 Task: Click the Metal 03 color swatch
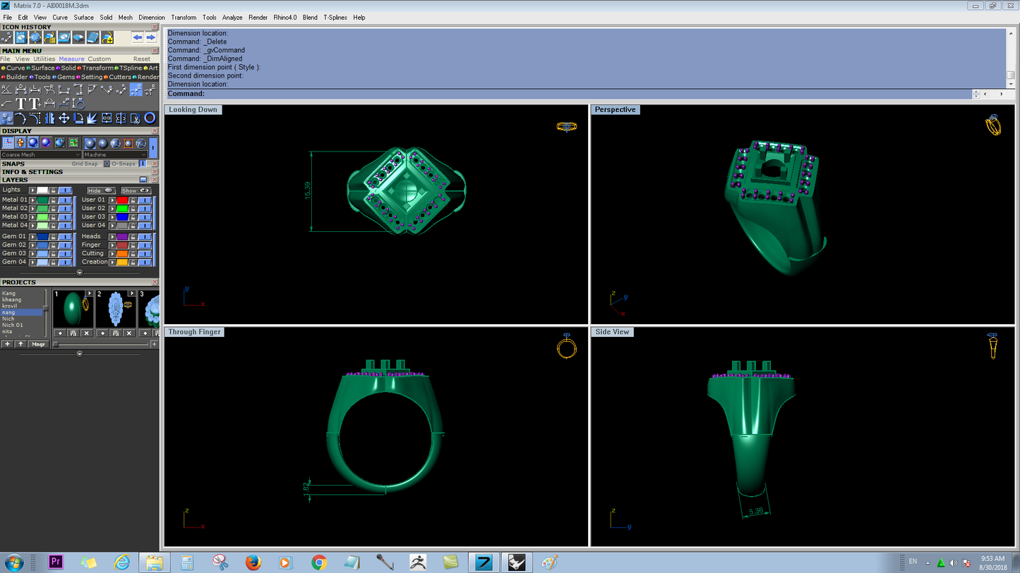[x=43, y=217]
